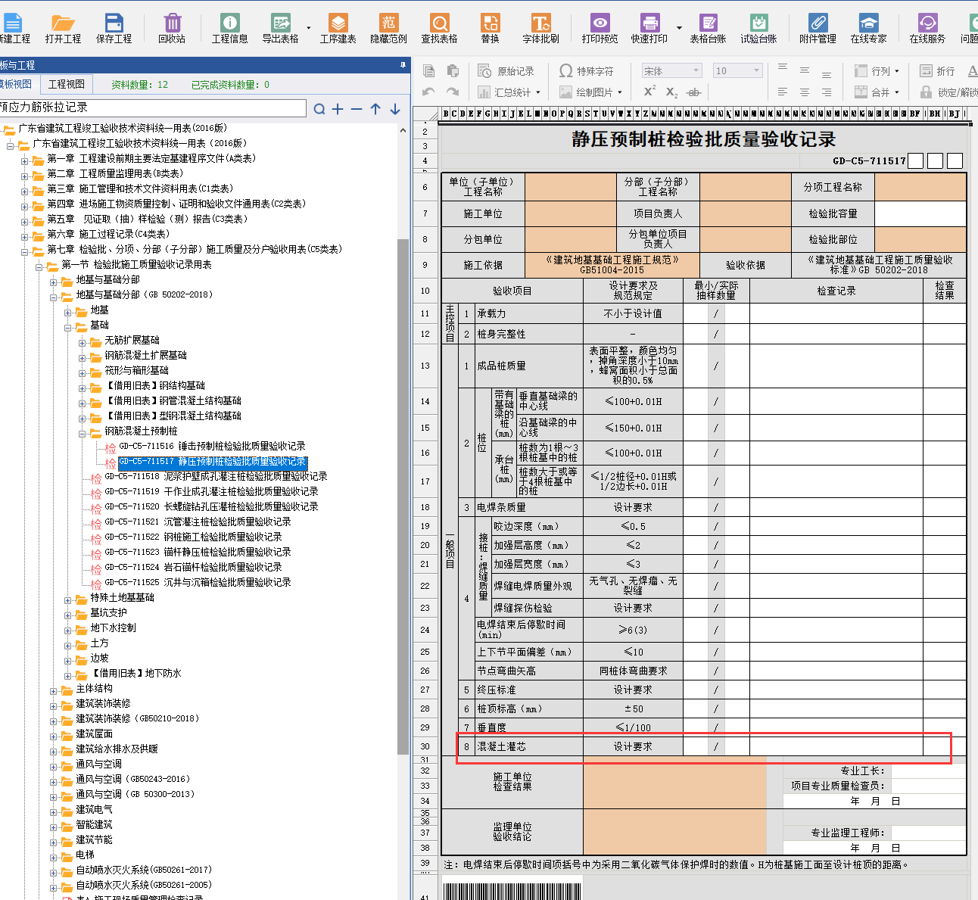
Task: Click the 折行 wrap text button
Action: [938, 71]
